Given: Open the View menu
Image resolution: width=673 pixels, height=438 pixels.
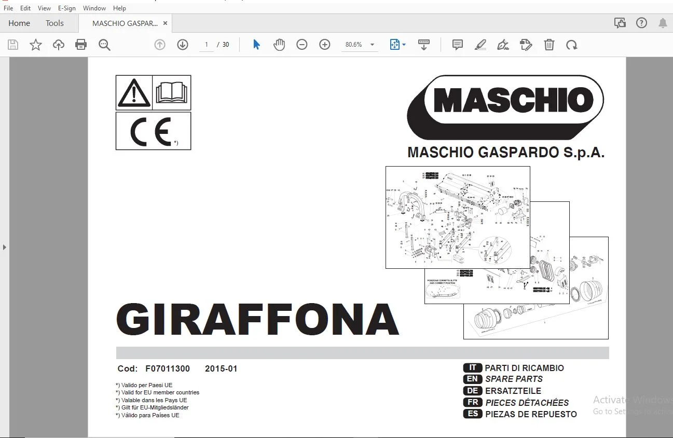Looking at the screenshot, I should (x=44, y=8).
